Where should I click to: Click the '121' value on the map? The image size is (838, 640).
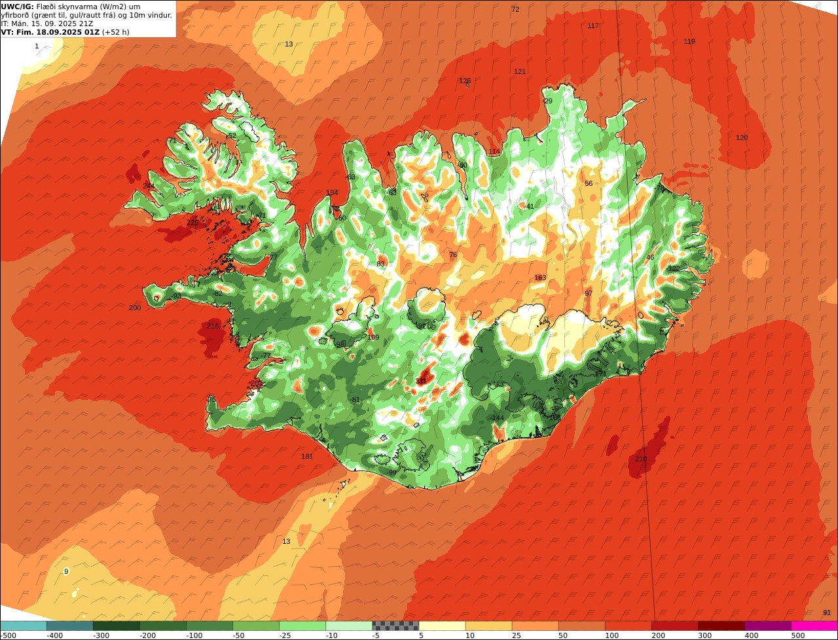coord(520,72)
